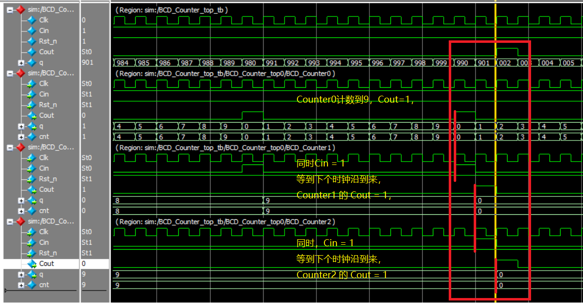Select the Cin signal icon in BCD_Counter1 group
This screenshot has width=583, height=303.
tap(32, 168)
